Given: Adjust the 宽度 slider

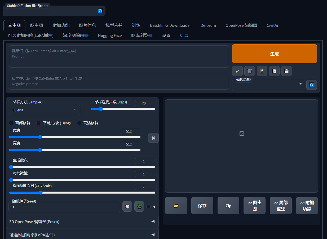Looking at the screenshot, I should pos(75,137).
